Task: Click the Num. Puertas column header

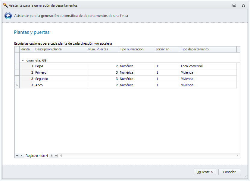Action: pyautogui.click(x=103, y=49)
